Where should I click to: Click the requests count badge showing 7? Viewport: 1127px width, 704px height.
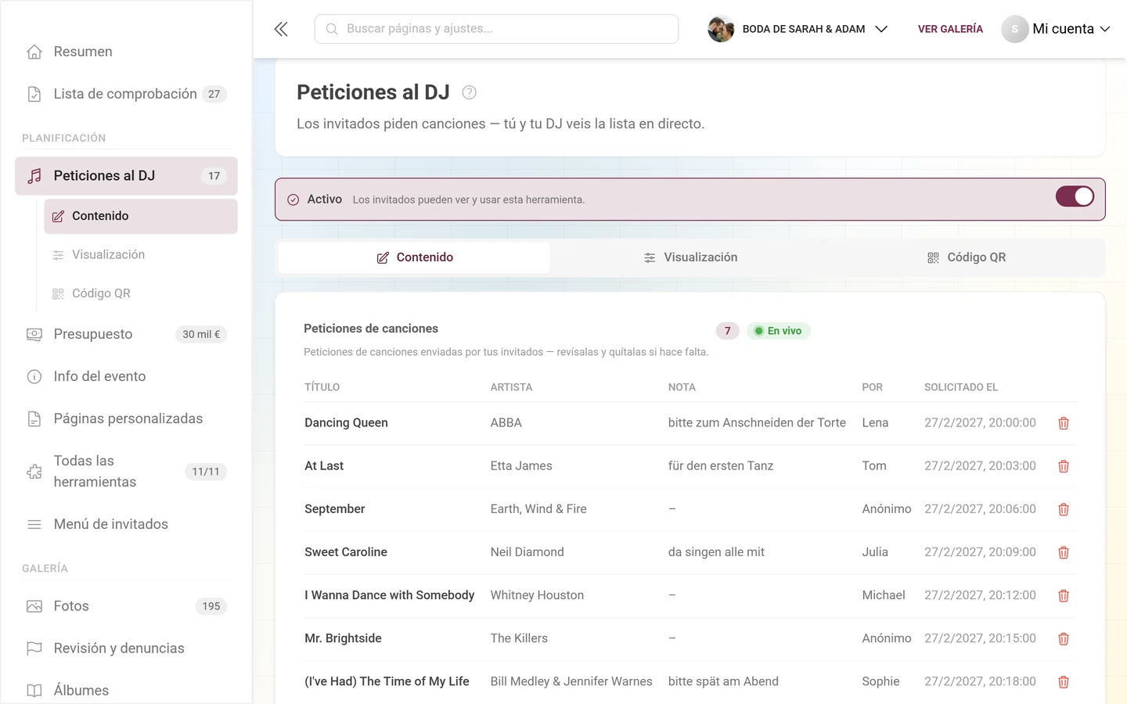coord(728,331)
